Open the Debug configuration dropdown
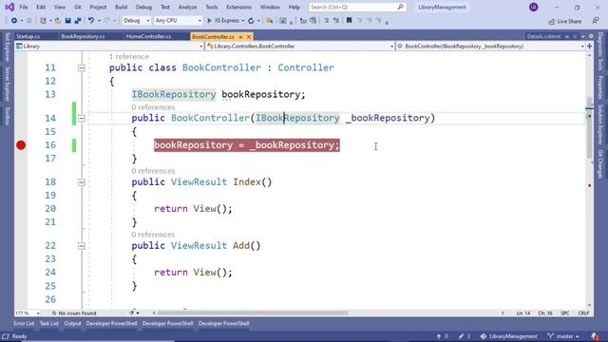 (136, 21)
